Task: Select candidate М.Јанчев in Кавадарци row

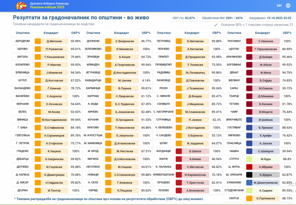Action: pyautogui.click(x=125, y=80)
